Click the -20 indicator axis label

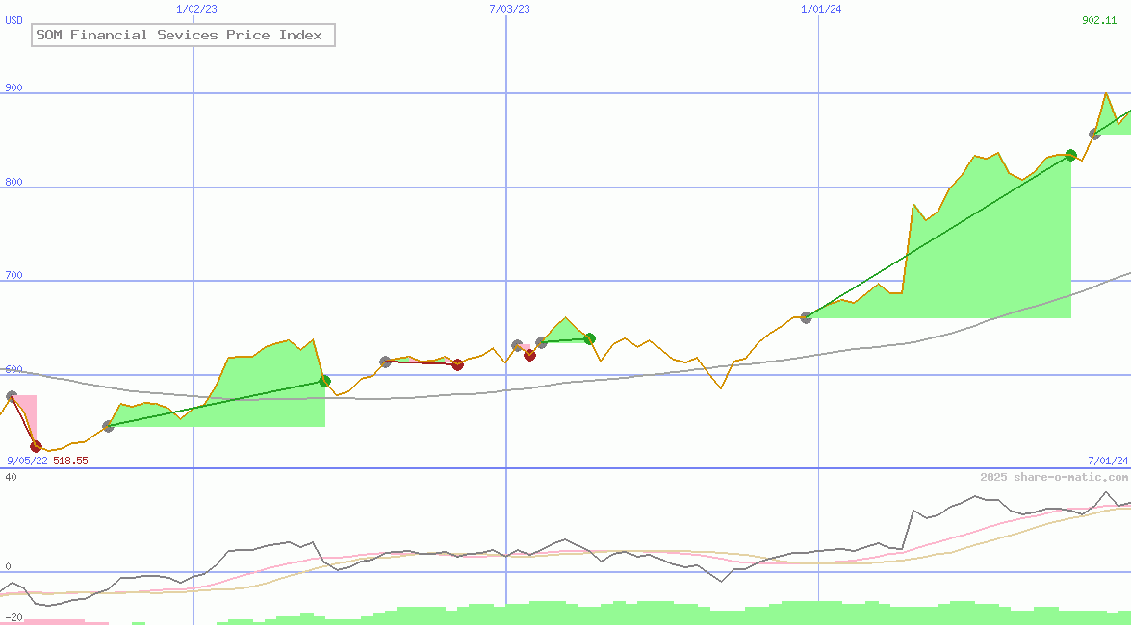coord(13,618)
